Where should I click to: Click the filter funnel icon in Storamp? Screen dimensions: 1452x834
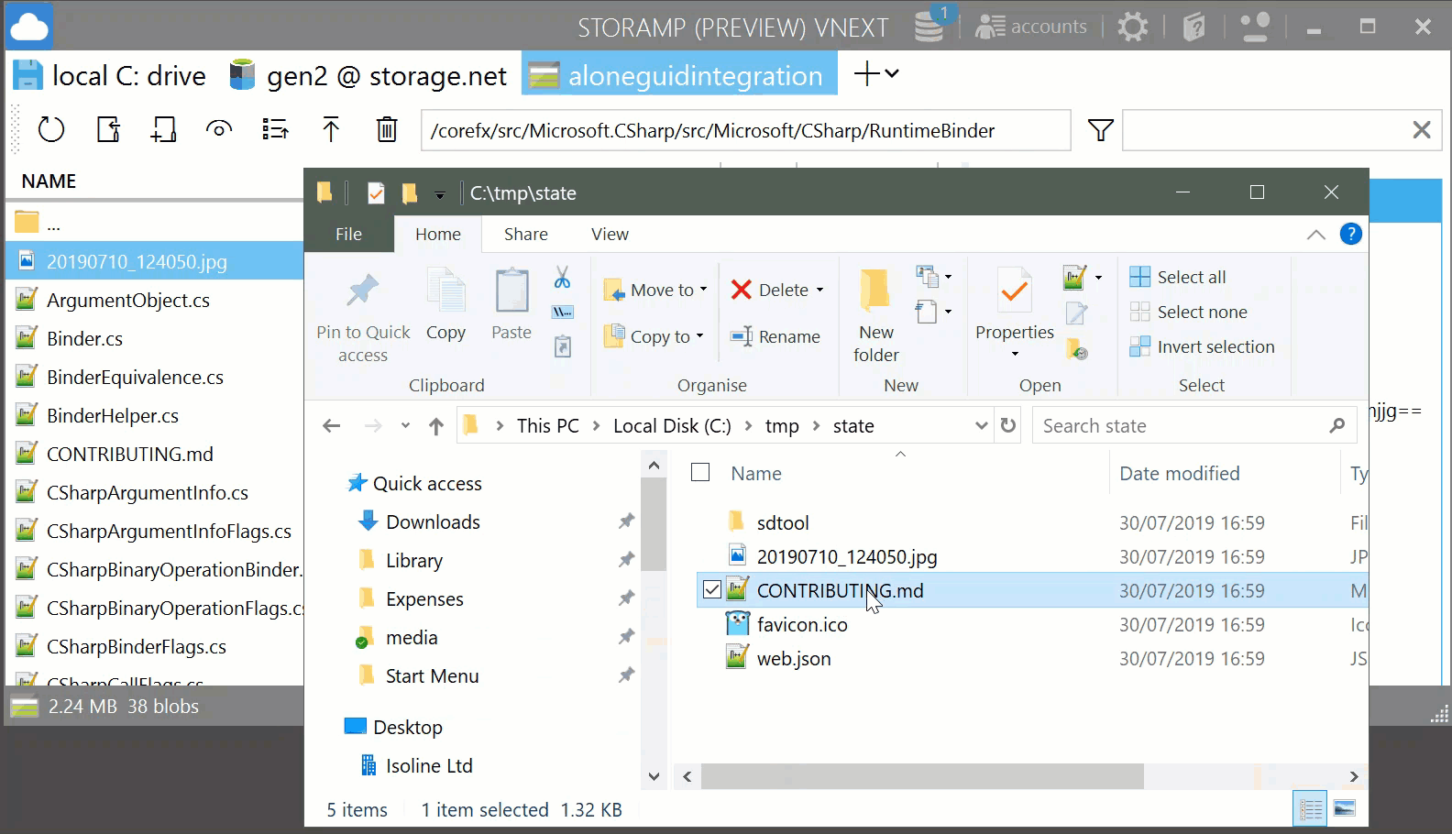coord(1100,130)
